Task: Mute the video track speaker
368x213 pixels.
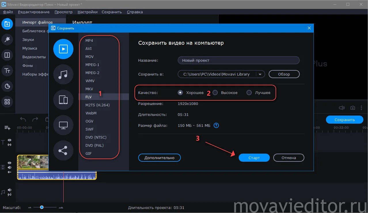Action: pos(10,167)
